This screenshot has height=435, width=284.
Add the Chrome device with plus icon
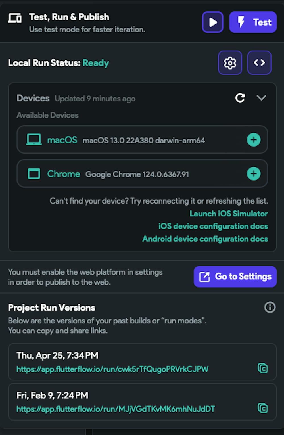pyautogui.click(x=254, y=174)
